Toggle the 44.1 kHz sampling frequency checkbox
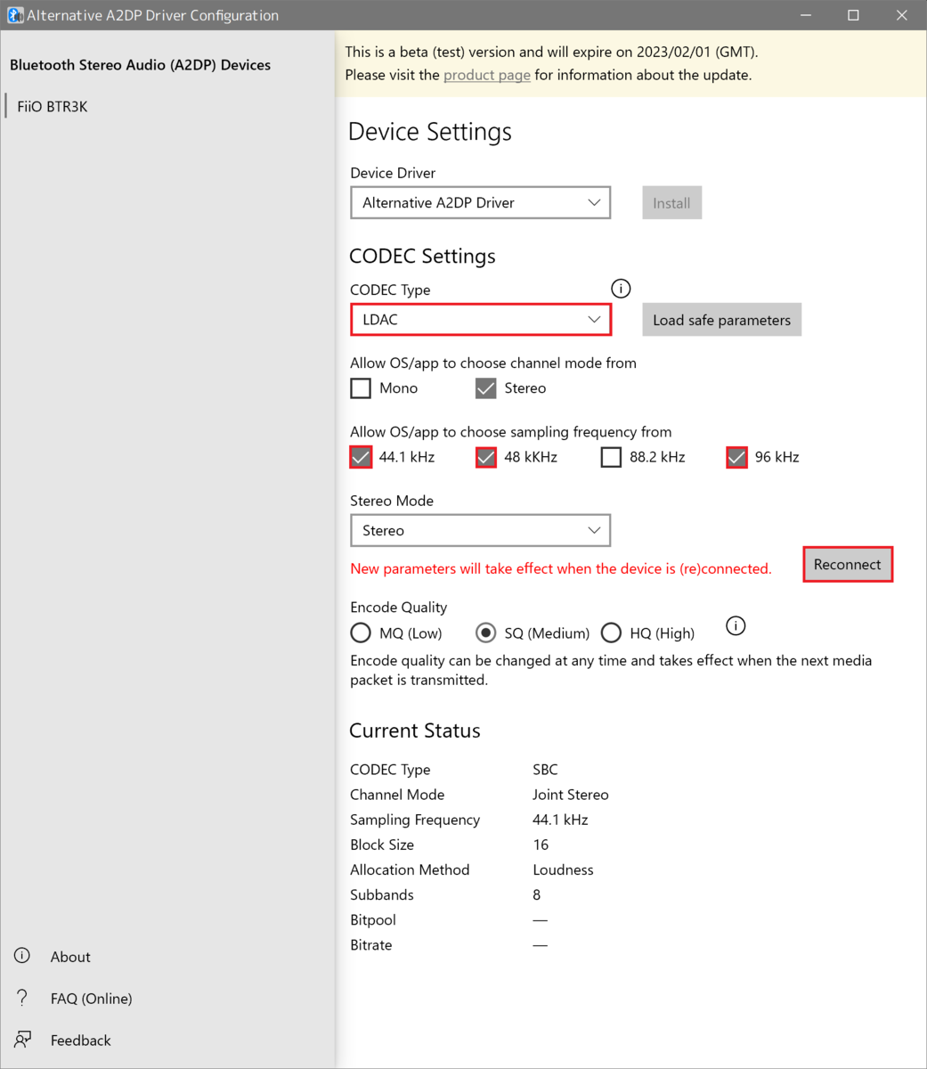Viewport: 927px width, 1069px height. [x=361, y=457]
